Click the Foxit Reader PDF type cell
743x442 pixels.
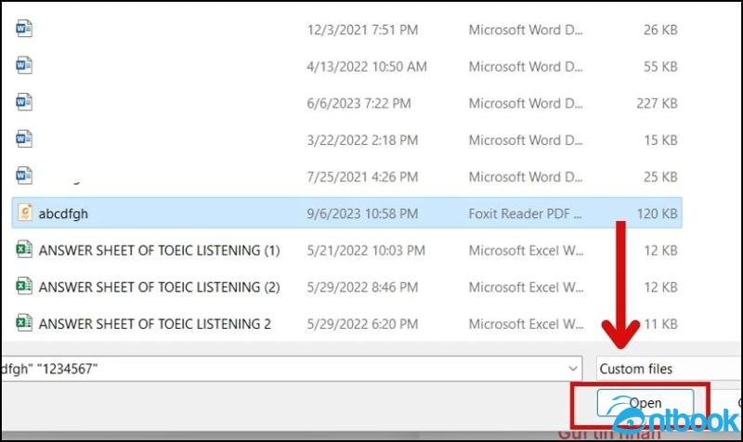click(x=525, y=214)
